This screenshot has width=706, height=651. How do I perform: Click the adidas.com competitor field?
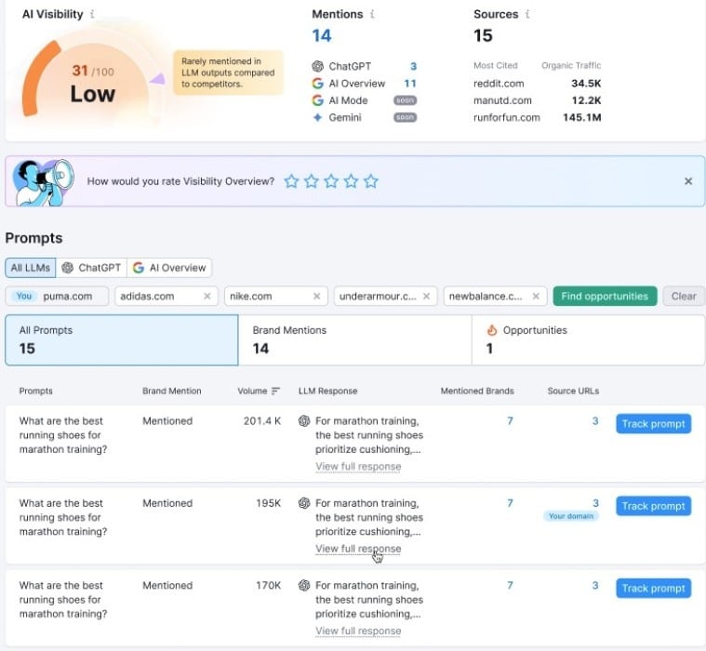pyautogui.click(x=167, y=297)
